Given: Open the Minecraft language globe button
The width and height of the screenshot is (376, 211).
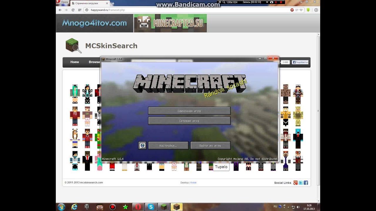Looking at the screenshot, I should tap(142, 145).
